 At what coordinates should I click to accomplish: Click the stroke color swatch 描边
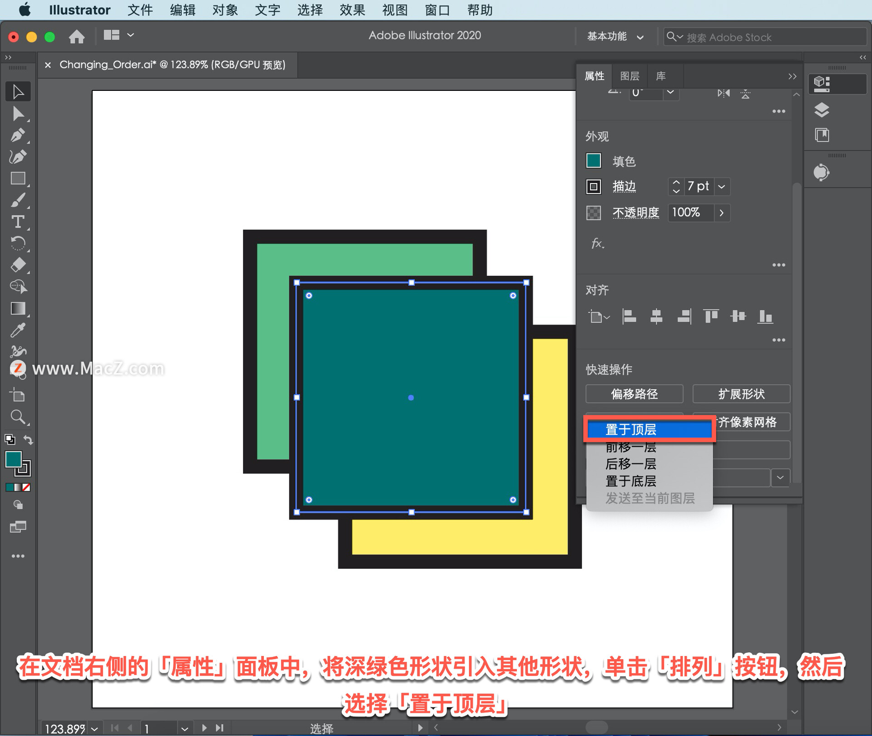tap(594, 186)
